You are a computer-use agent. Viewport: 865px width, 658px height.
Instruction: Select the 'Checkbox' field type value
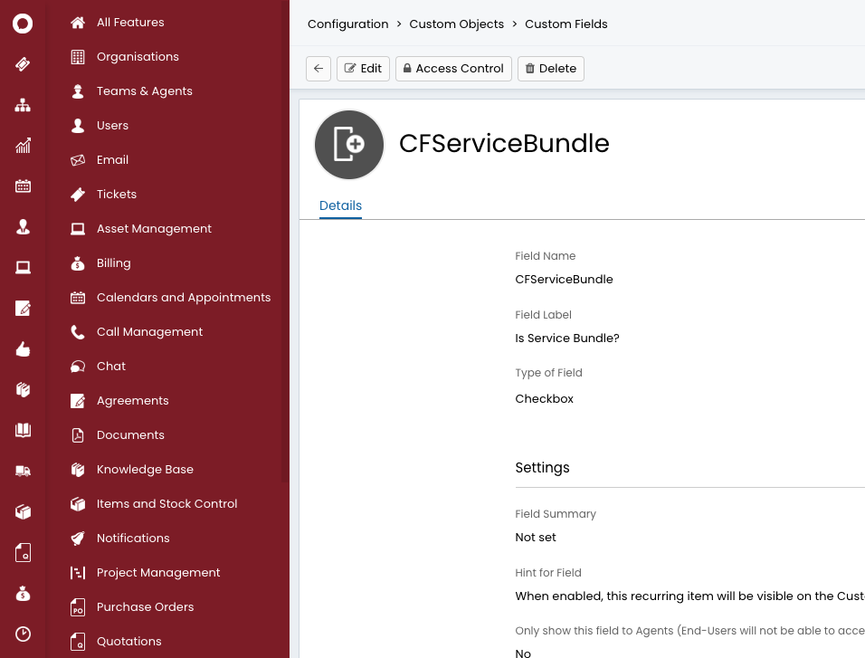click(x=544, y=398)
